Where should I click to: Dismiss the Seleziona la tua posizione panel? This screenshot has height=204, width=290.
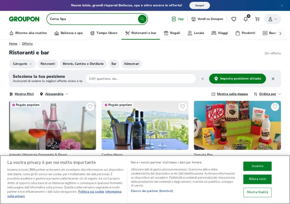point(273,79)
